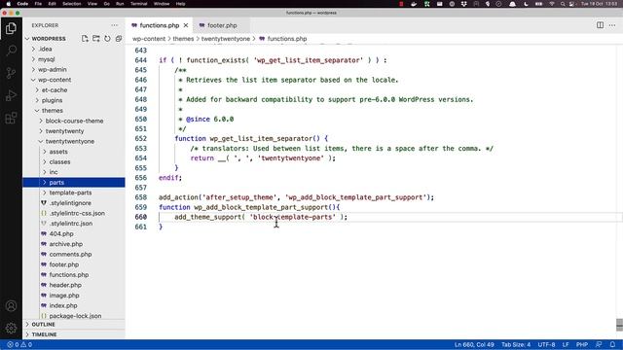623x350 pixels.
Task: Select the parts folder
Action: pos(74,182)
